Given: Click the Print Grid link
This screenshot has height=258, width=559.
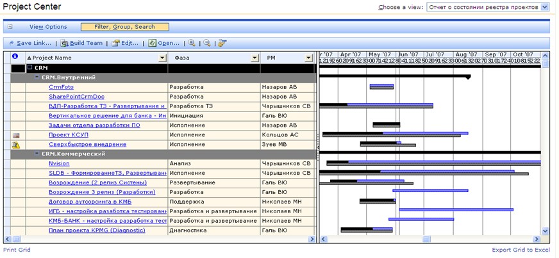Looking at the screenshot, I should [17, 250].
